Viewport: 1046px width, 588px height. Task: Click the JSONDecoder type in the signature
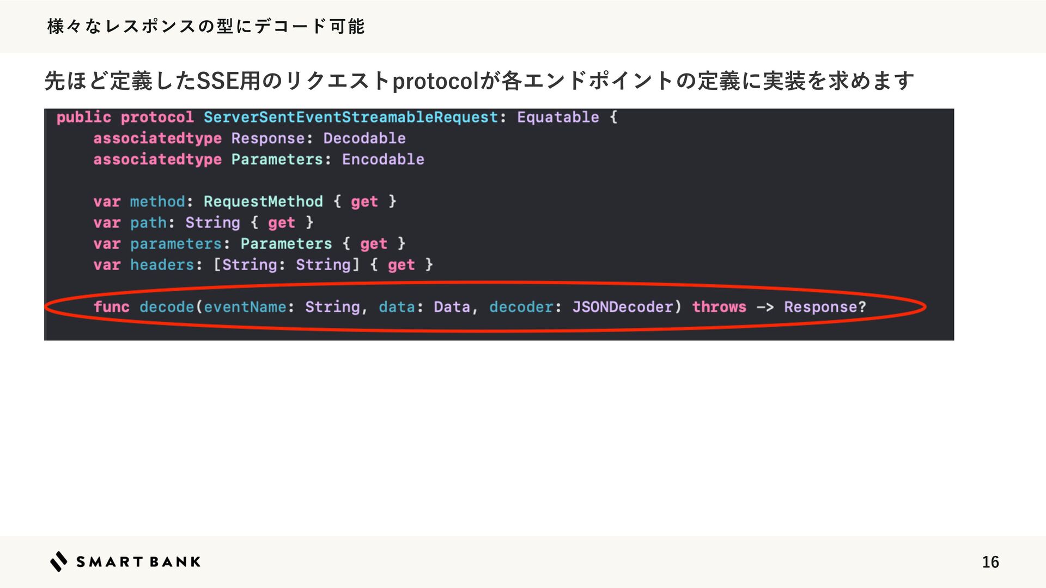622,307
